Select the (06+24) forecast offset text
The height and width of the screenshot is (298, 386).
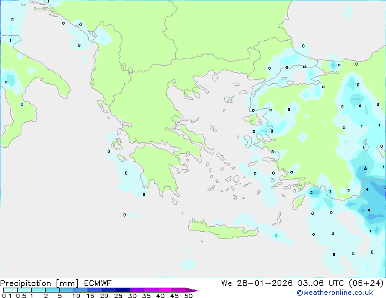(x=365, y=283)
